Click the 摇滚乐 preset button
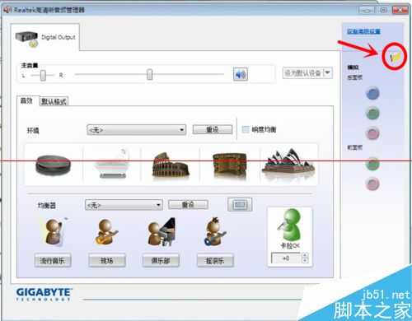 click(x=215, y=260)
